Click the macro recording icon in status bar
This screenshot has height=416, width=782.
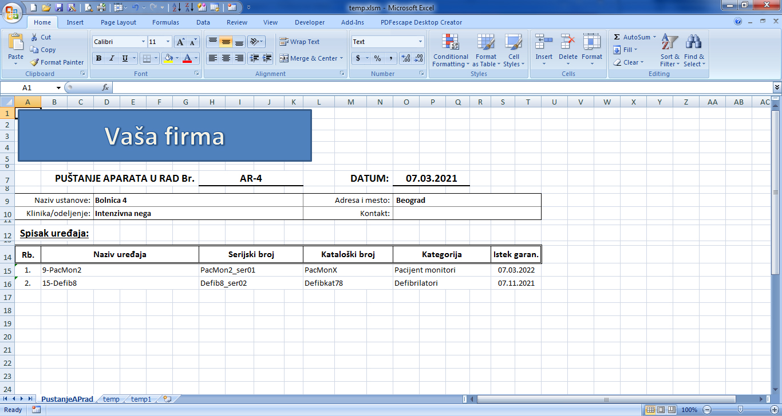pos(36,410)
